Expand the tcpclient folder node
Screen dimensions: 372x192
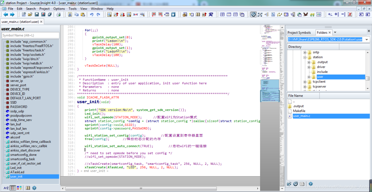[x=304, y=82]
